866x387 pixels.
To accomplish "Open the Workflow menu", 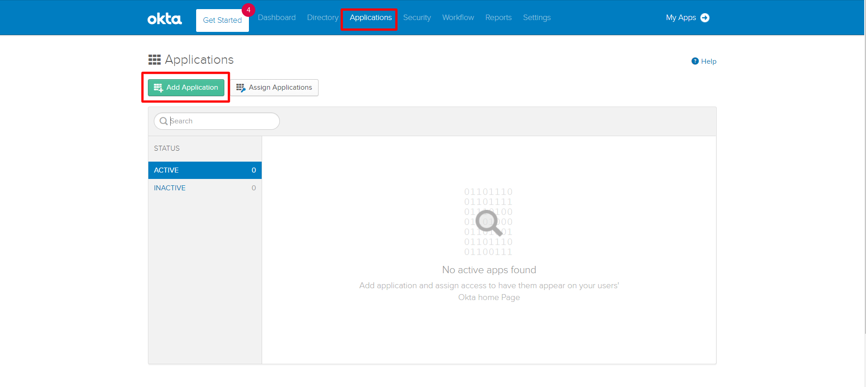I will 458,17.
